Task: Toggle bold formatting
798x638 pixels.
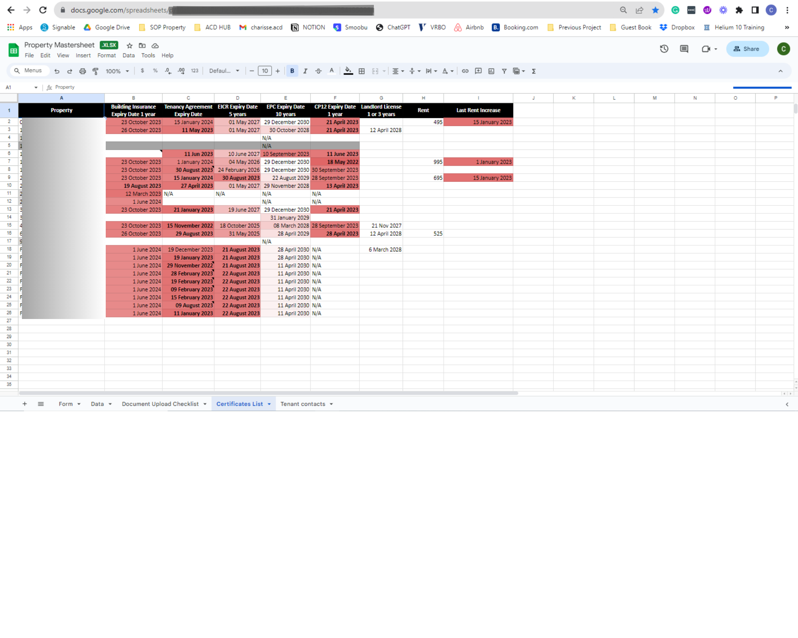Action: [292, 71]
